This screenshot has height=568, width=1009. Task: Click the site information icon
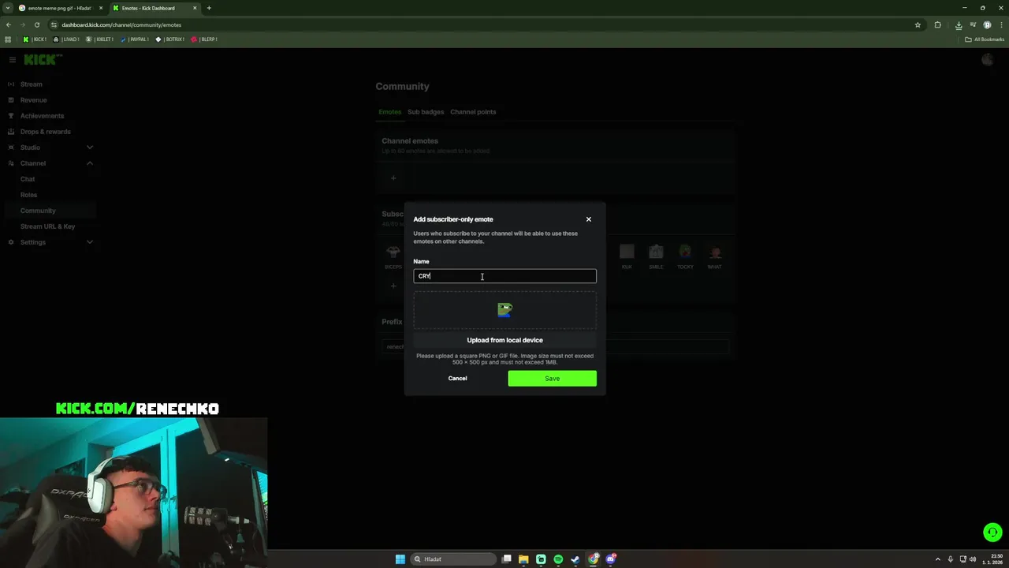(x=54, y=24)
